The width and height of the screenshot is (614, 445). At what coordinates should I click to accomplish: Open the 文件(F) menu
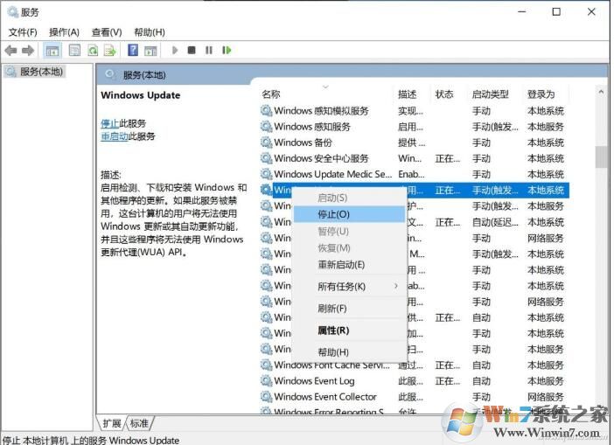23,32
